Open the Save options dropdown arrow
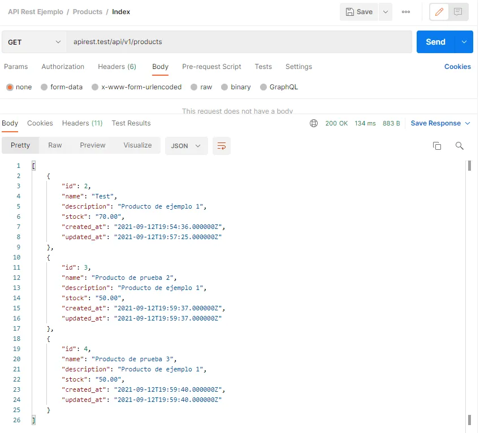480x433 pixels. point(386,12)
